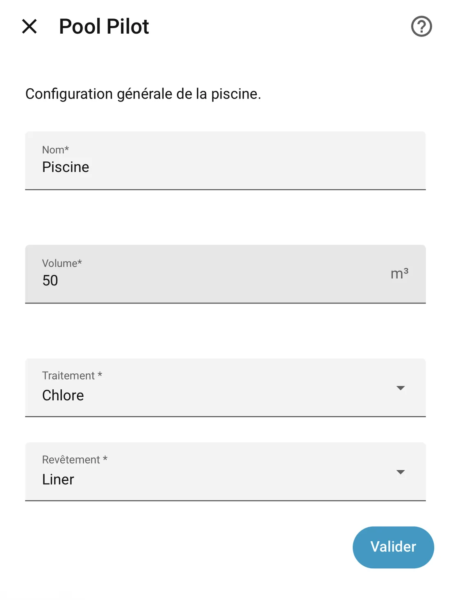Select the Liner coating value
This screenshot has width=451, height=600.
pos(58,479)
